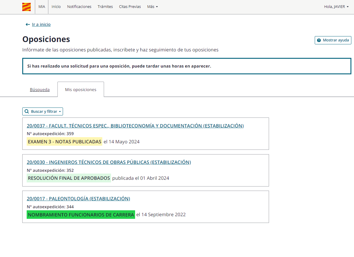
Task: Click the Nº autoexpedición: 359 text
Action: pos(50,134)
